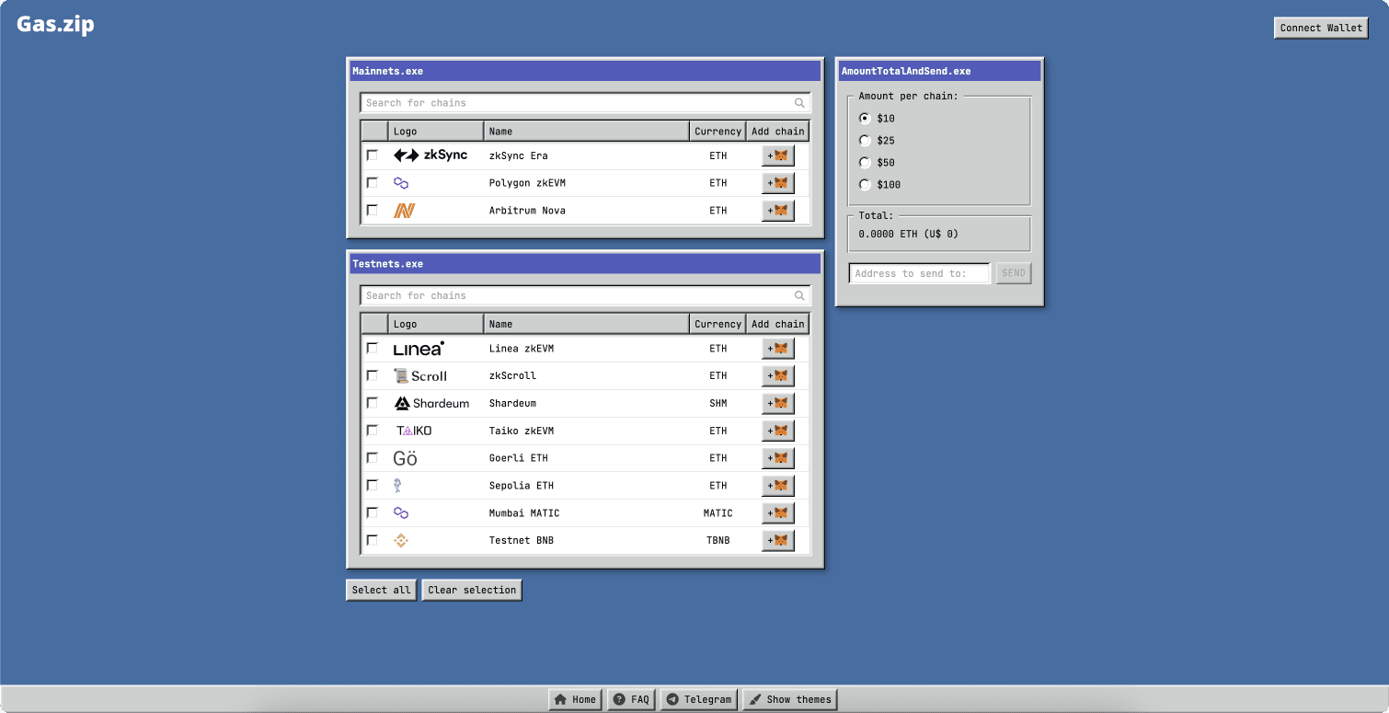Click the Mumbai MATIC currency cell
The height and width of the screenshot is (713, 1389).
tap(718, 513)
